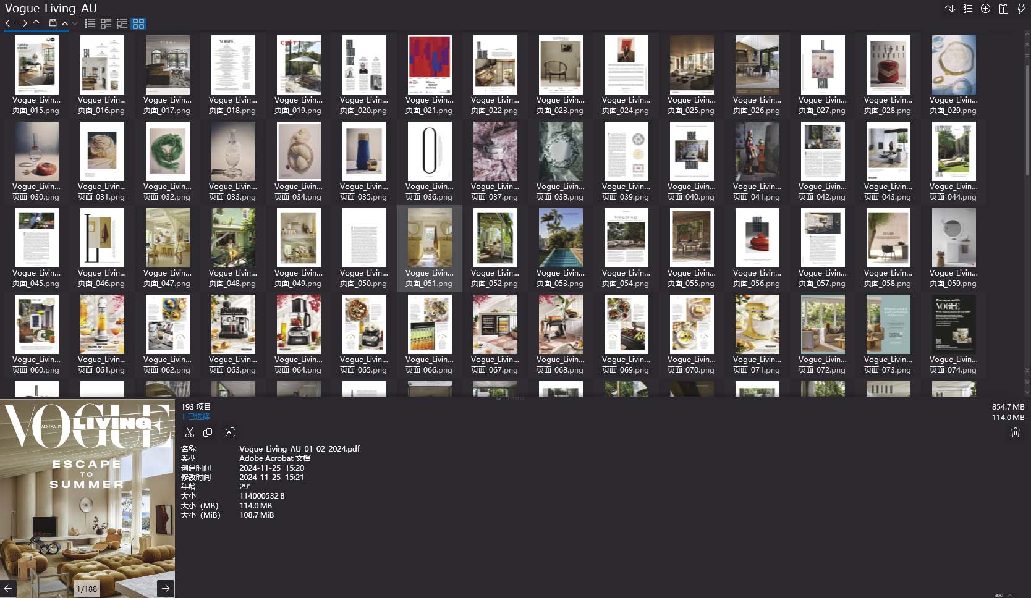Select the pool thumbnail 页面_053.png
This screenshot has width=1031, height=598.
coord(561,238)
